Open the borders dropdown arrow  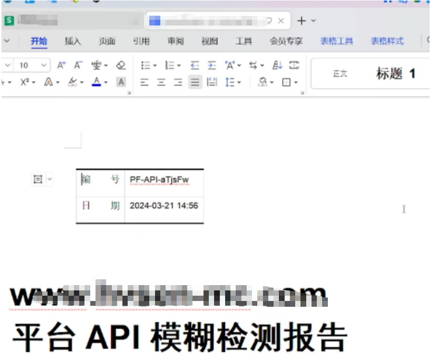tap(296, 82)
